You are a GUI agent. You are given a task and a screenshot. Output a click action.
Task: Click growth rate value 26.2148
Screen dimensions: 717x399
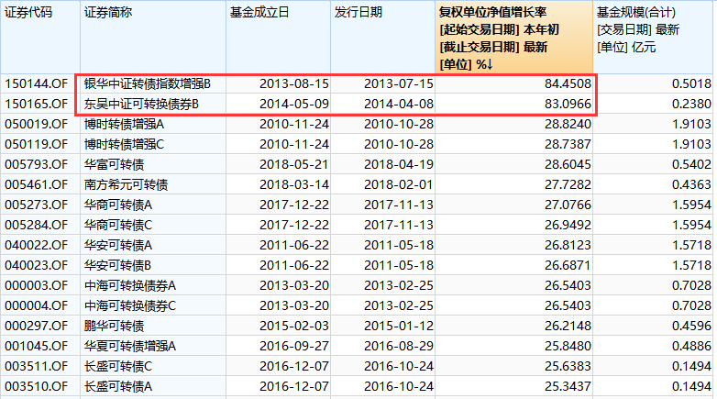568,326
